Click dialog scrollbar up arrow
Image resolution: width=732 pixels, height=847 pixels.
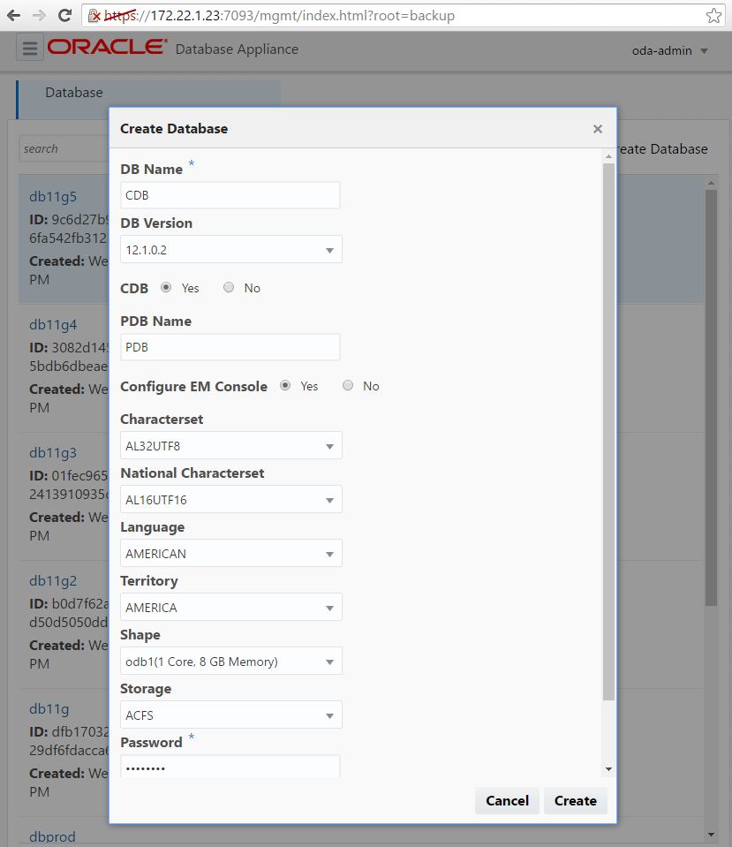(609, 156)
